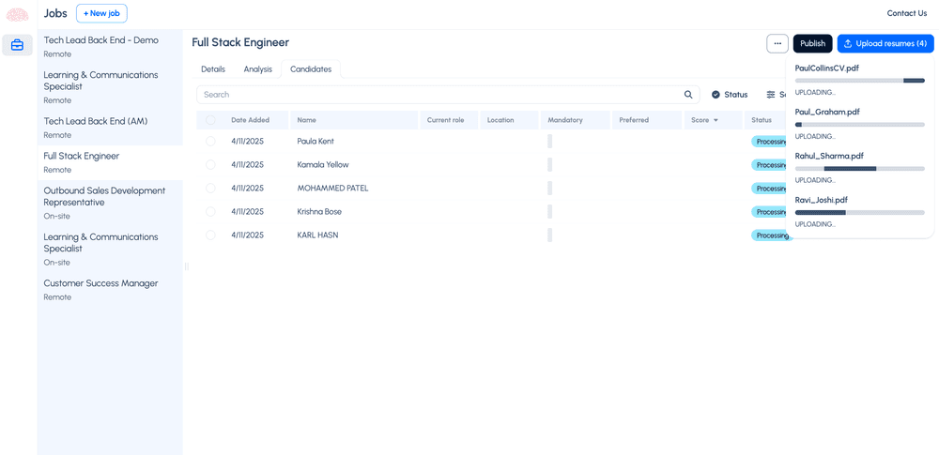This screenshot has height=455, width=939.
Task: Sort by Score column dropdown arrow
Action: (716, 120)
